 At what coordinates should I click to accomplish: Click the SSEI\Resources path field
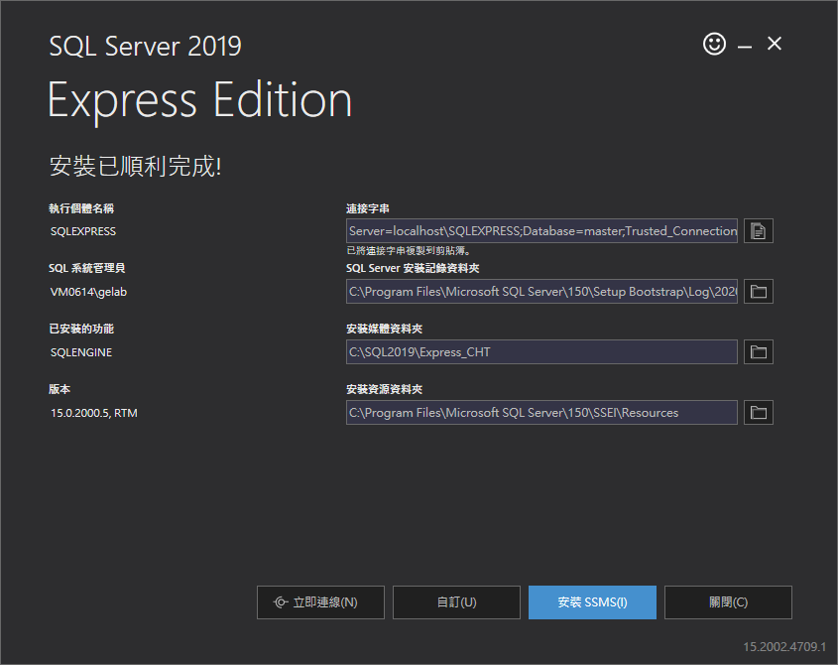(541, 413)
